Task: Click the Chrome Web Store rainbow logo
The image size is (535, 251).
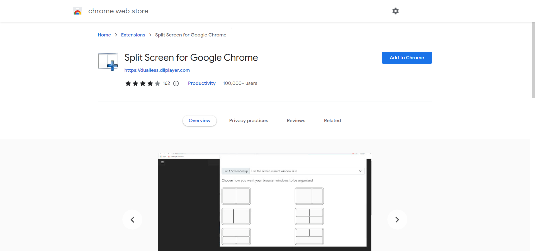Action: click(77, 11)
